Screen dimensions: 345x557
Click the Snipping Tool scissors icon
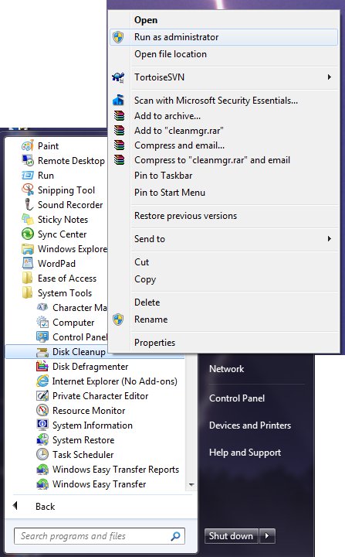[x=27, y=190]
